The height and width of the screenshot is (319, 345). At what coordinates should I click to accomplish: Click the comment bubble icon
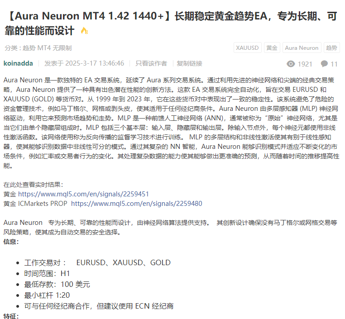[324, 64]
